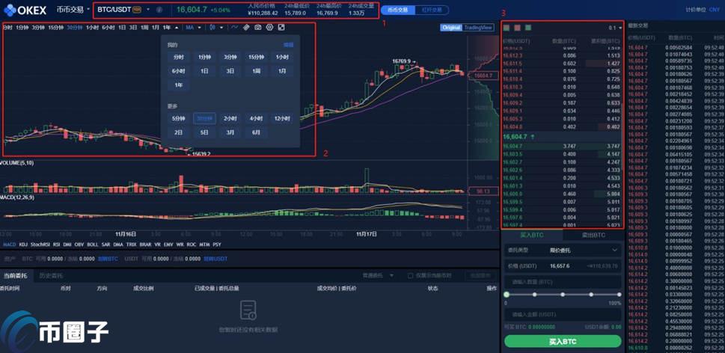The height and width of the screenshot is (353, 725).
Task: Open the CNY pricing unit selector
Action: click(x=714, y=10)
